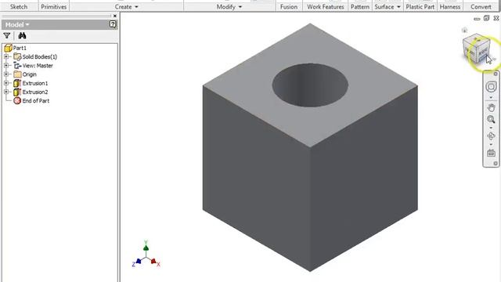Select the Orbit tool
Viewport: 501px width, 282px height.
click(491, 136)
